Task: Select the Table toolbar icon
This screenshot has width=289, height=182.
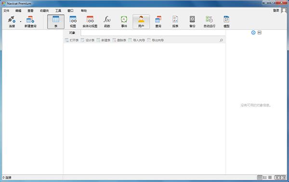Action: click(56, 22)
